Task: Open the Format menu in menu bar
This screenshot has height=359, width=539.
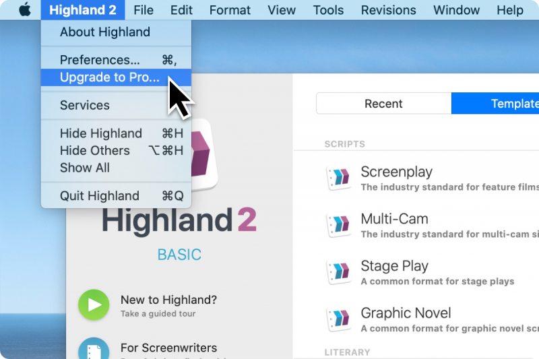Action: tap(230, 10)
